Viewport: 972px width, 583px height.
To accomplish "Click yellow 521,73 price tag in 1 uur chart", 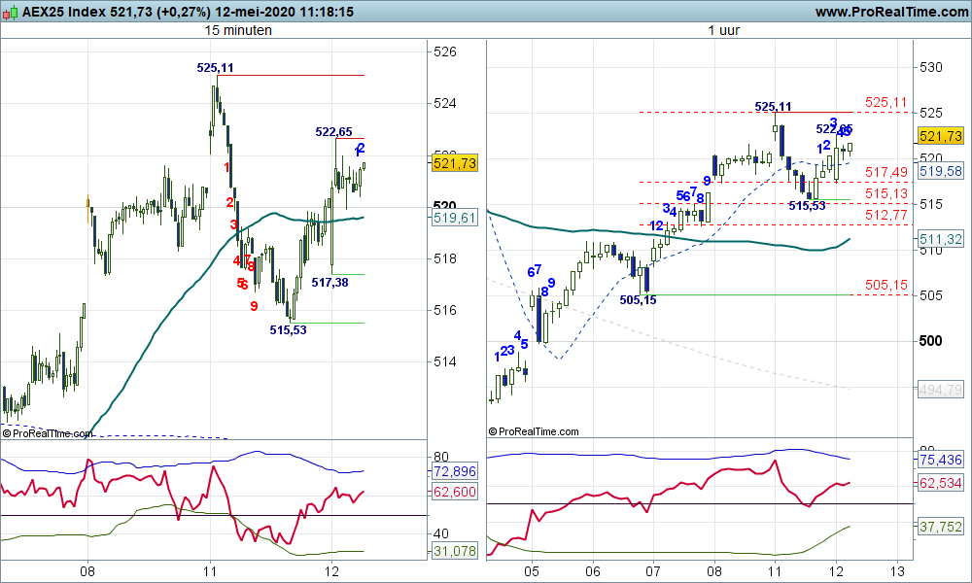I will [941, 136].
